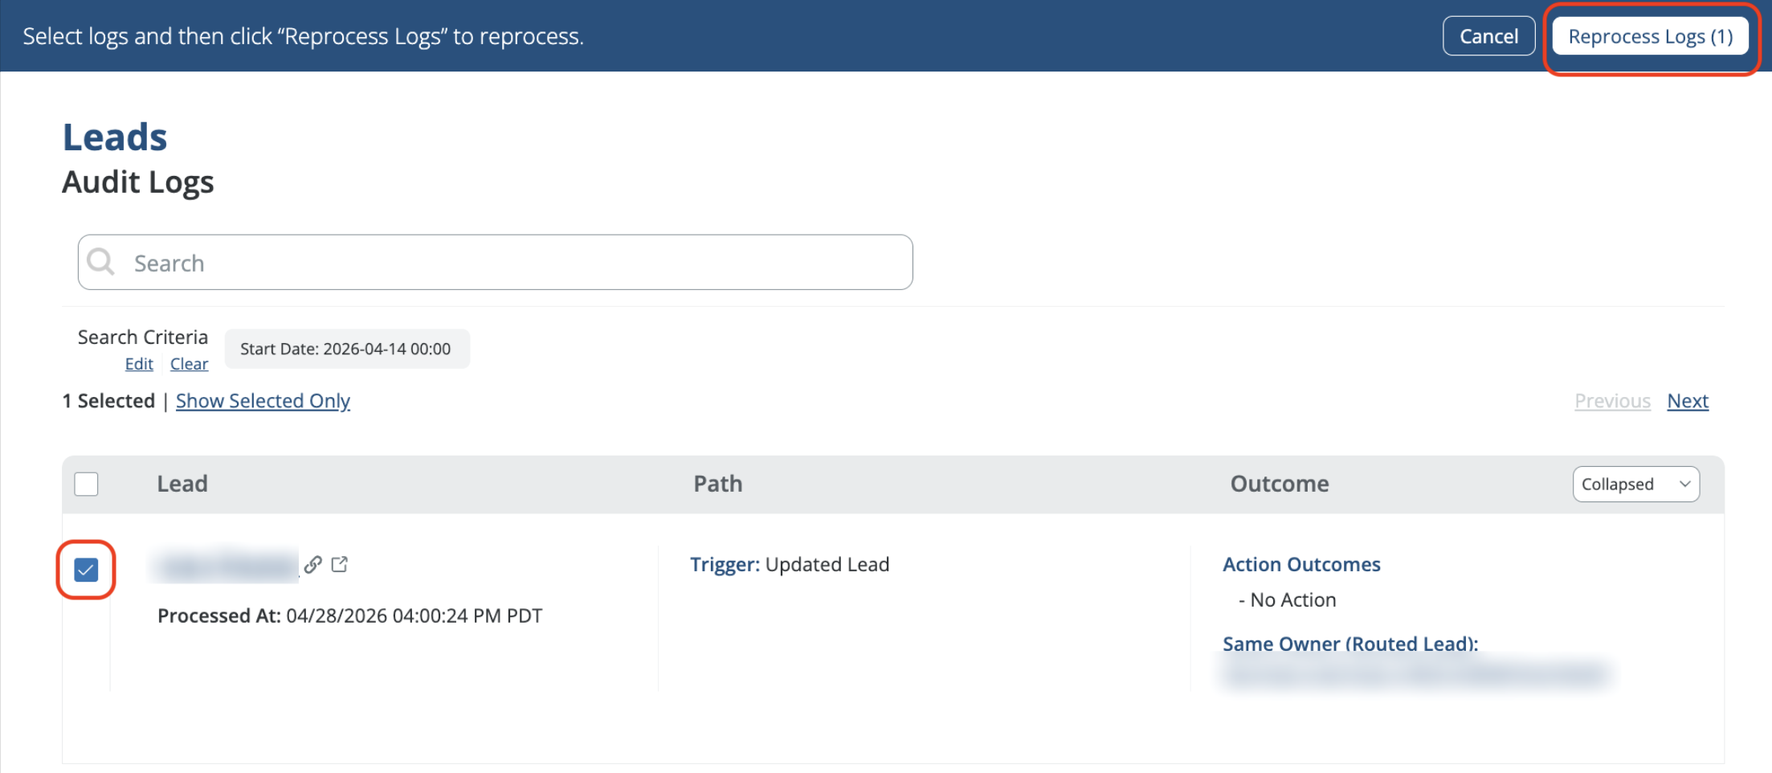The height and width of the screenshot is (773, 1772).
Task: Tick the select-all checkbox in table header
Action: (x=86, y=484)
